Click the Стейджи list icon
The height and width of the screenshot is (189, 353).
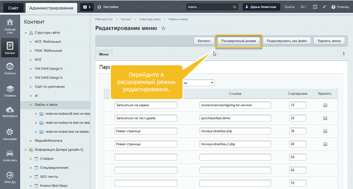36,159
